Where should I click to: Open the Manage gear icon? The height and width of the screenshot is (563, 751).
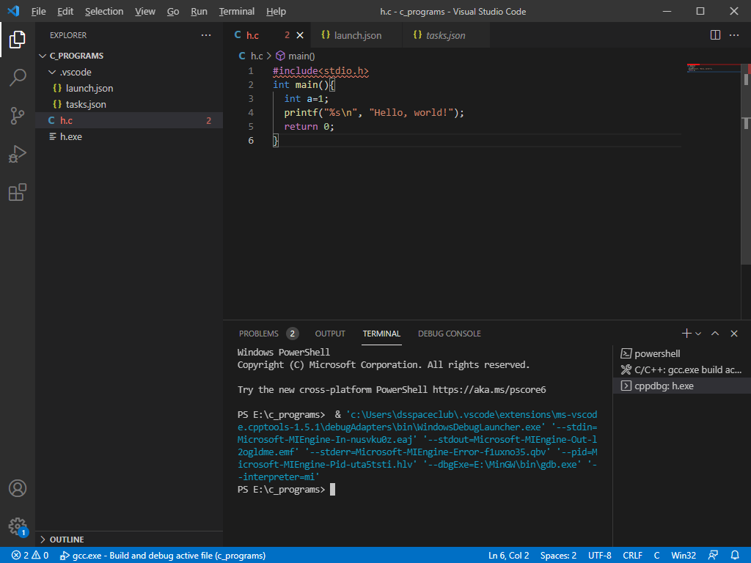[x=18, y=526]
